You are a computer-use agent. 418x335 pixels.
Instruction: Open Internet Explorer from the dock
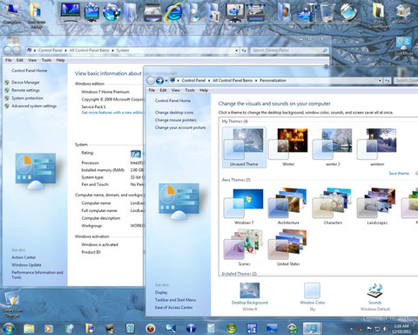click(174, 12)
